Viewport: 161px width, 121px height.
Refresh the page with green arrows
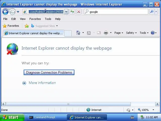pos(72,12)
